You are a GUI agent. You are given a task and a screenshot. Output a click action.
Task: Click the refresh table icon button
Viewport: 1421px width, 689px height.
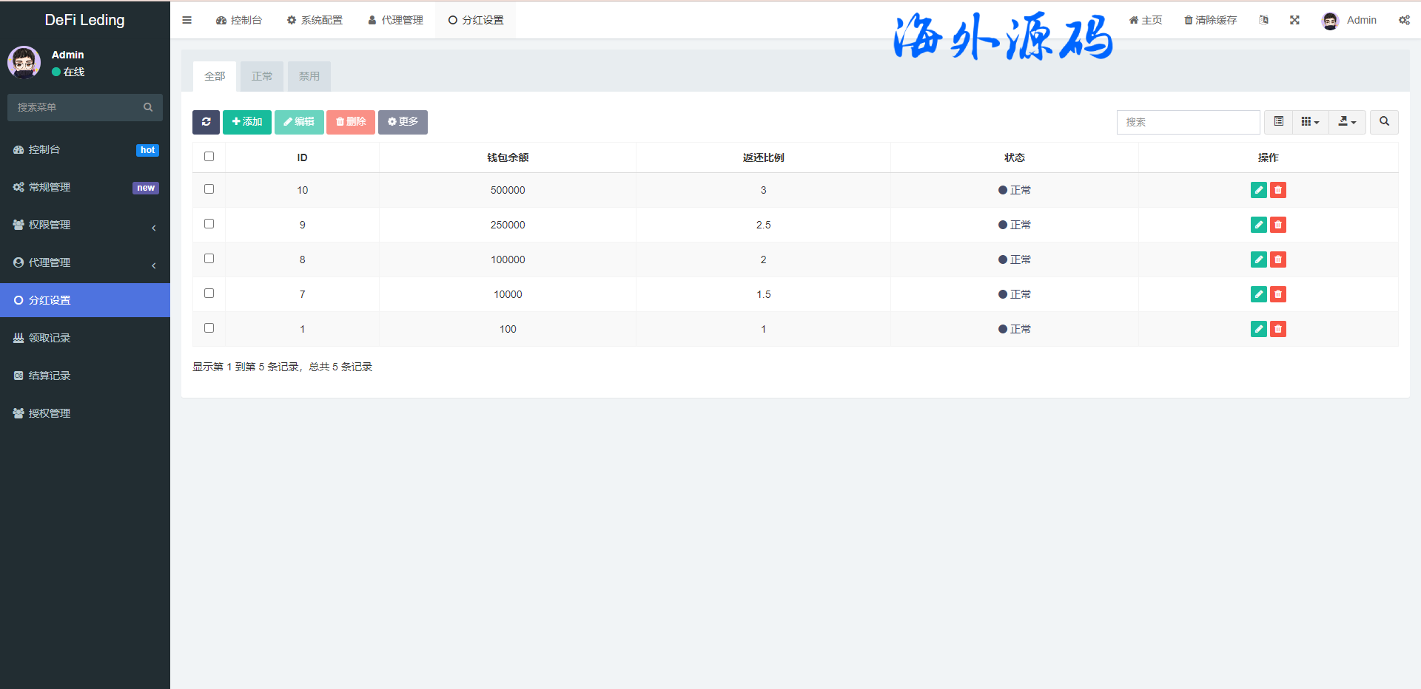(x=206, y=122)
